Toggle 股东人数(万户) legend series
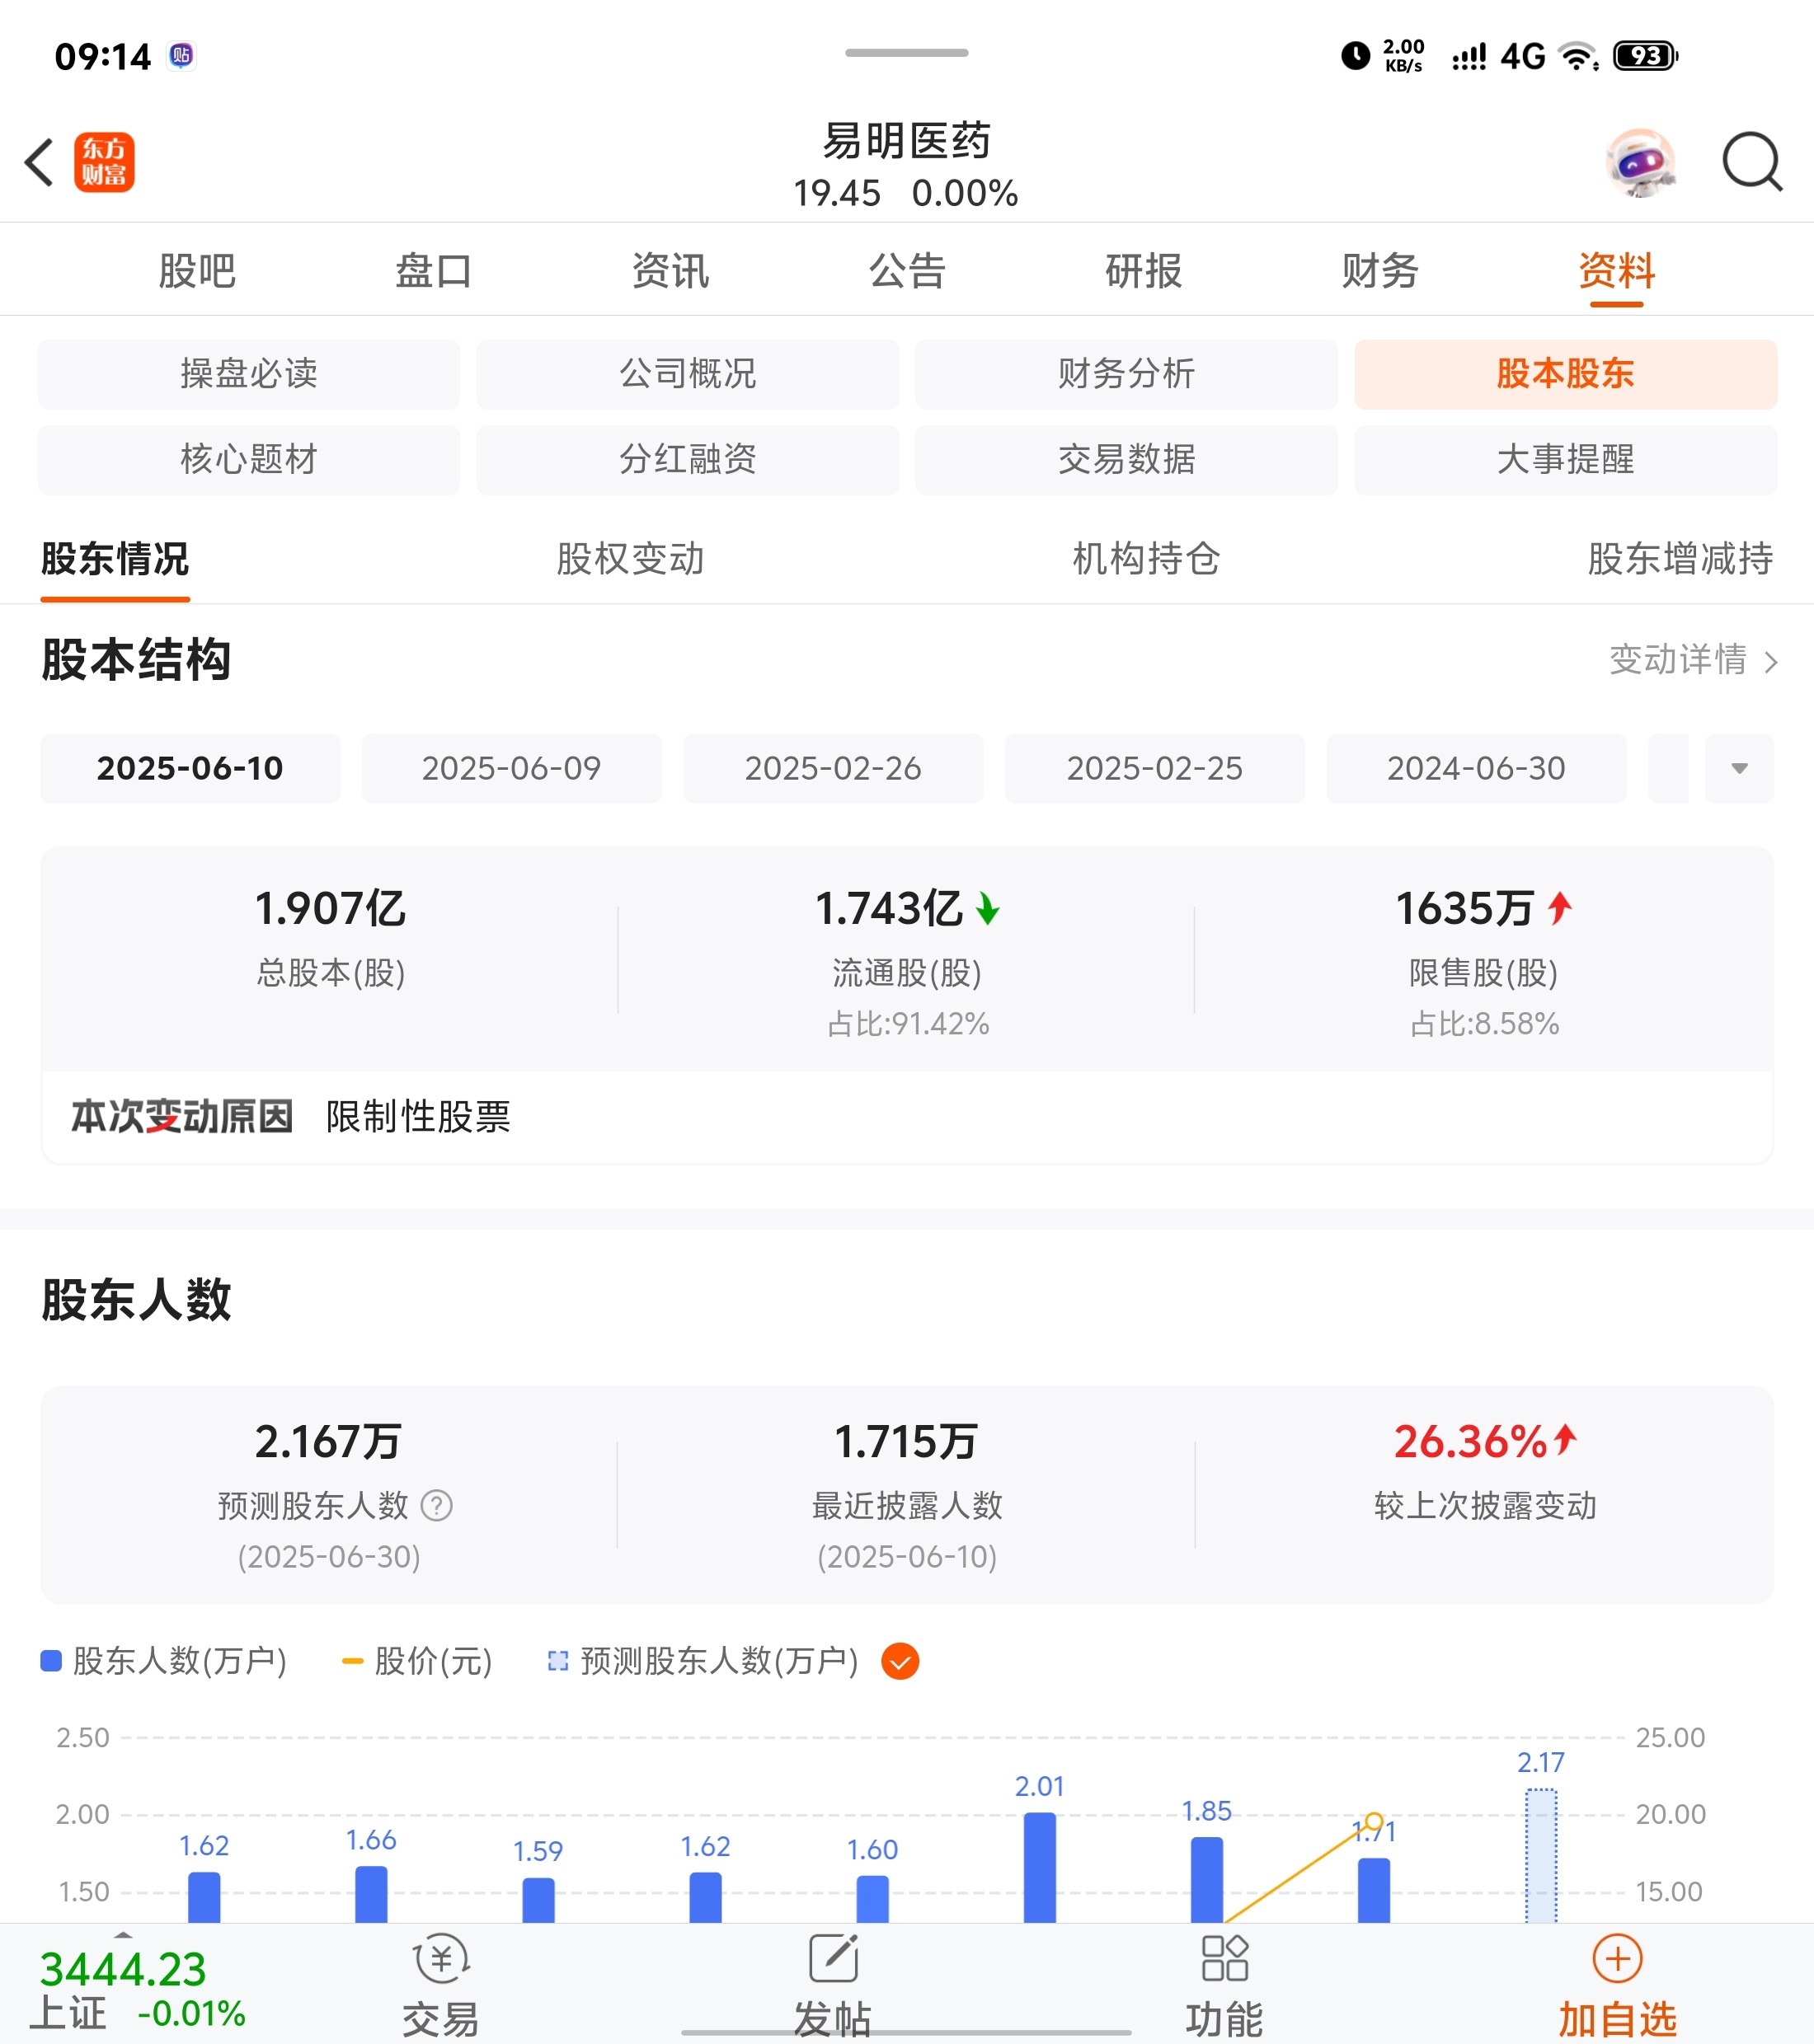Viewport: 1814px width, 2044px height. tap(163, 1661)
